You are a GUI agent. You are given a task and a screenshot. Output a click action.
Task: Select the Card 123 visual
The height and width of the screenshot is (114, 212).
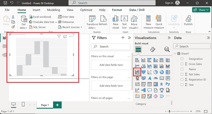tap(162, 78)
